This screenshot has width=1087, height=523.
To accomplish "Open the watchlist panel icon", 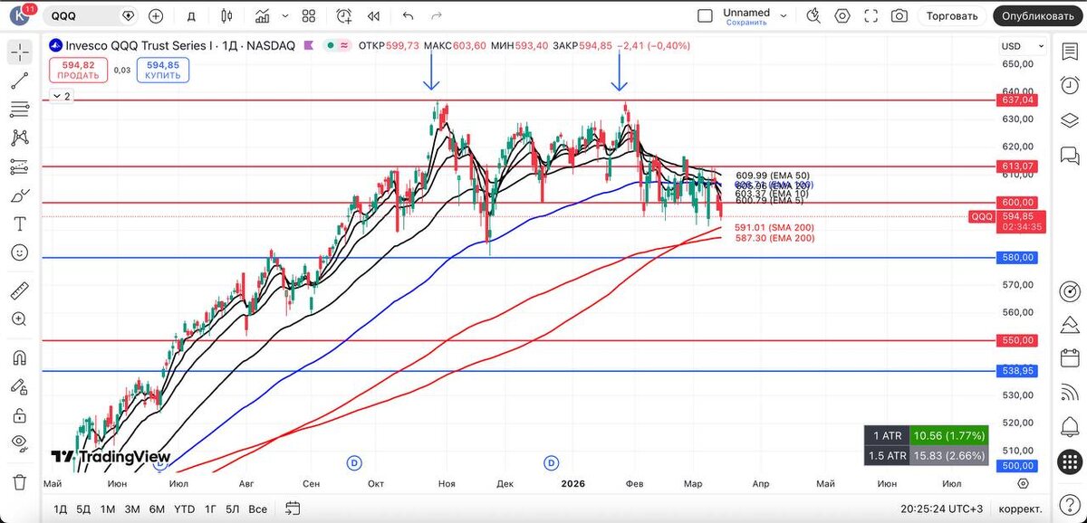I will click(x=1070, y=52).
